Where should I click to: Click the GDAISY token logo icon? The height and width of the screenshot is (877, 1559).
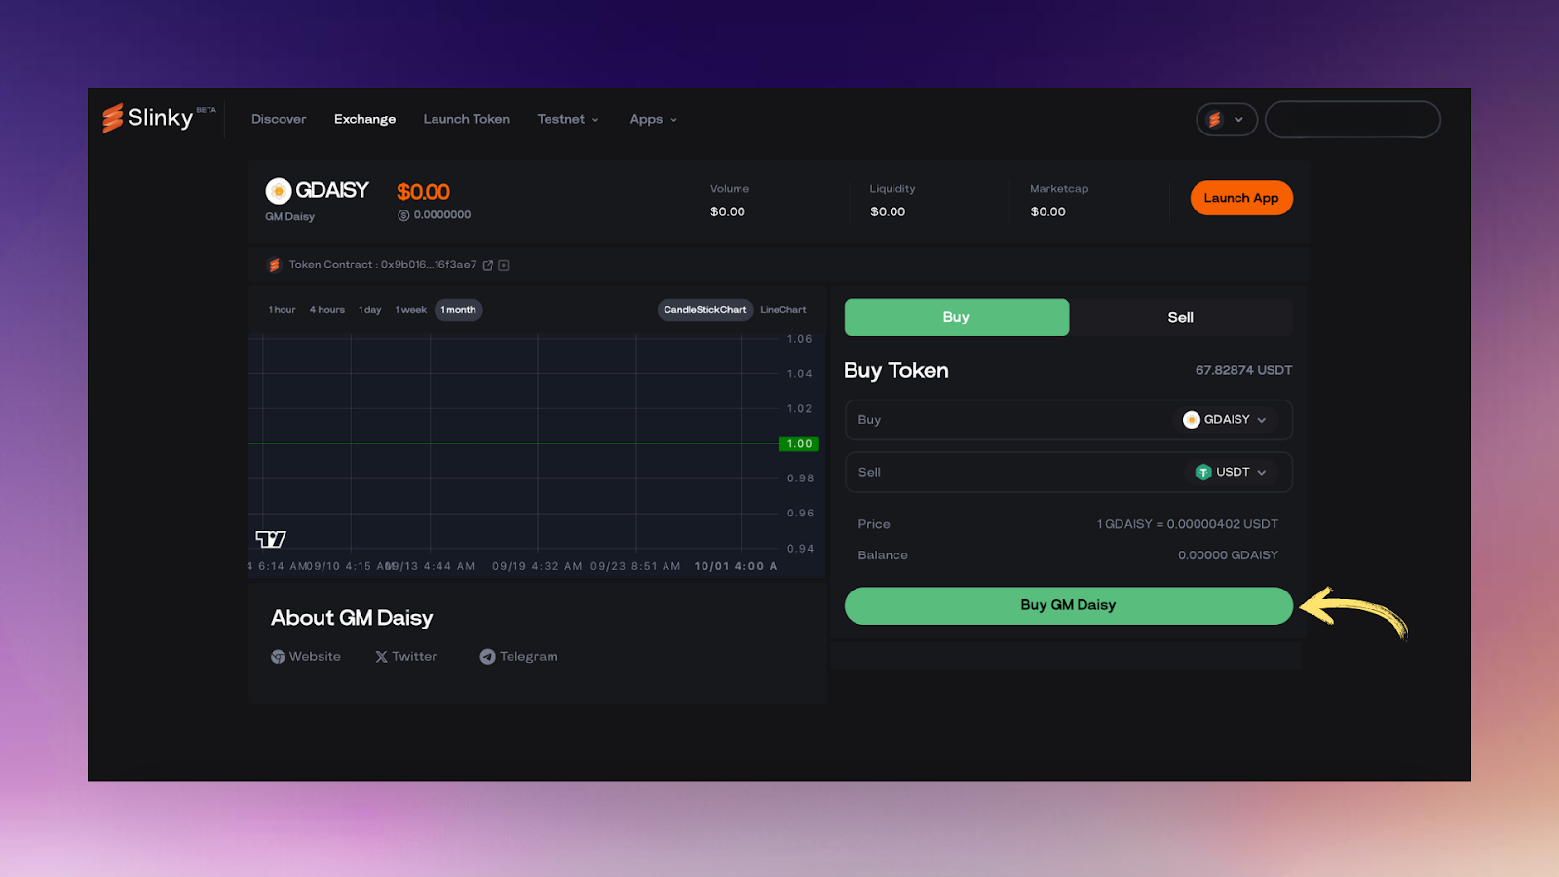[279, 191]
